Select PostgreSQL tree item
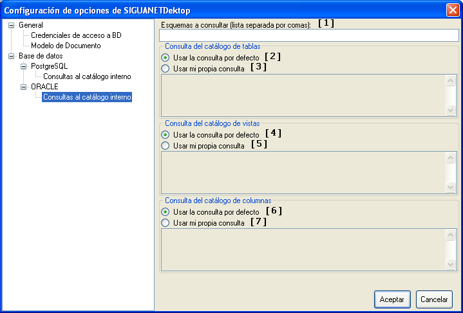Viewport: 463px width, 313px height. coord(50,66)
